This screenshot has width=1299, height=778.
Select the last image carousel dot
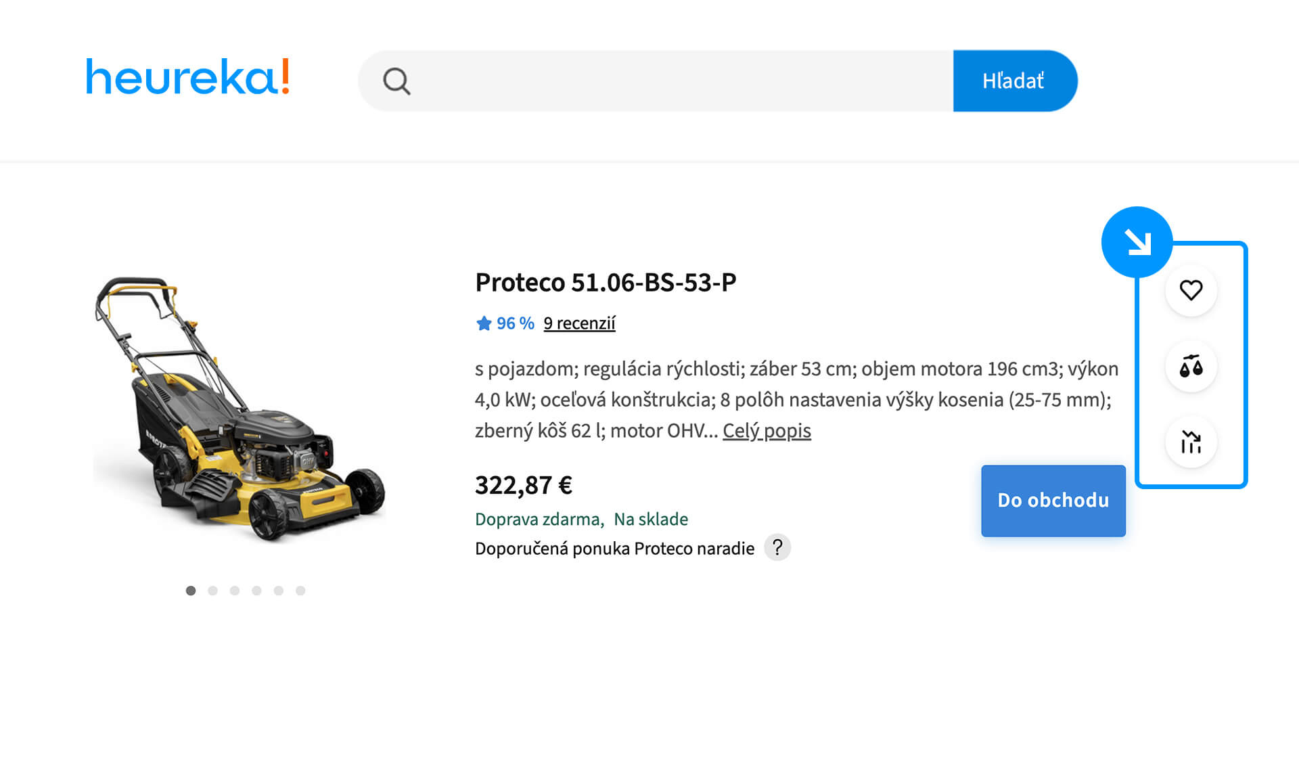click(x=300, y=591)
